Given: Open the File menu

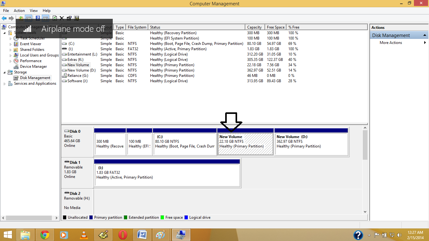Looking at the screenshot, I should 6,10.
